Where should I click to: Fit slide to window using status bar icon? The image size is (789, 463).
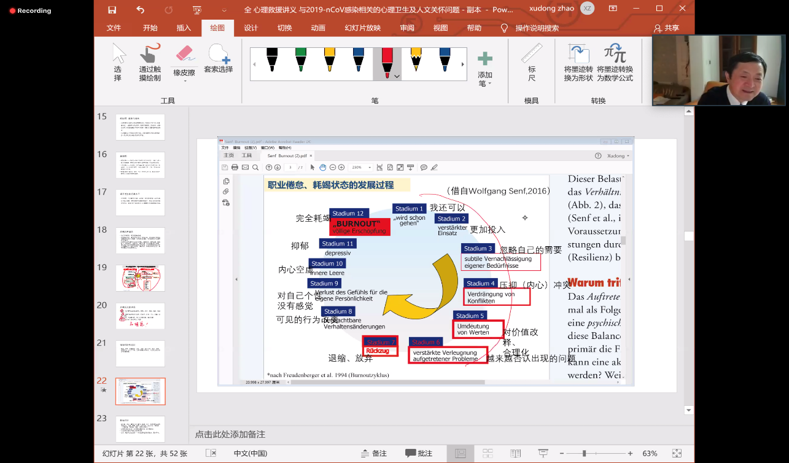coord(677,453)
